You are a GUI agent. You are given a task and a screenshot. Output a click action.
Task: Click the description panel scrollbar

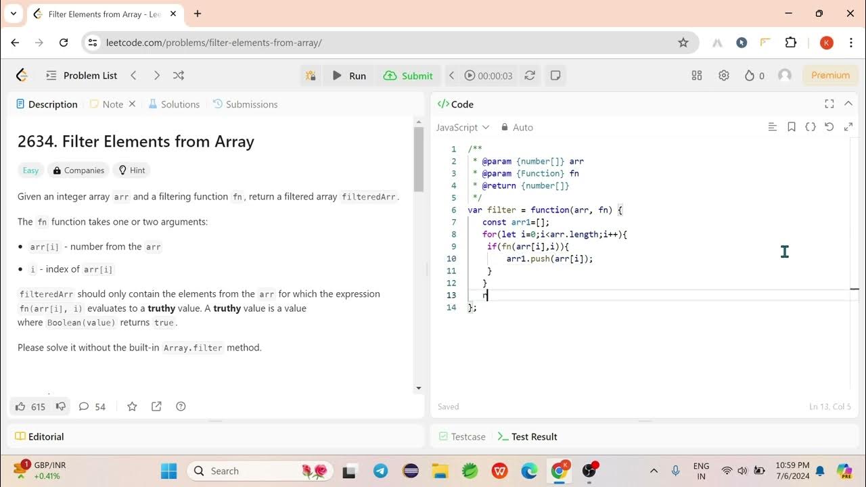pos(418,159)
